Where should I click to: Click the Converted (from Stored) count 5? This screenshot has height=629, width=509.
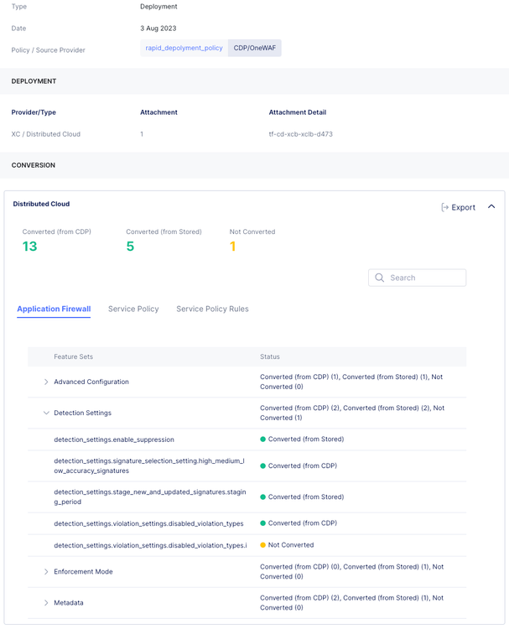tap(130, 247)
